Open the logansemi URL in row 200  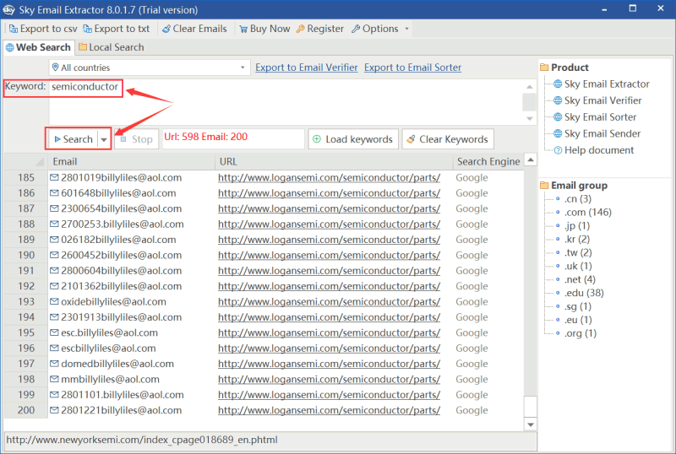point(329,410)
